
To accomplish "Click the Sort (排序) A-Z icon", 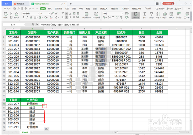I will point(158,14).
